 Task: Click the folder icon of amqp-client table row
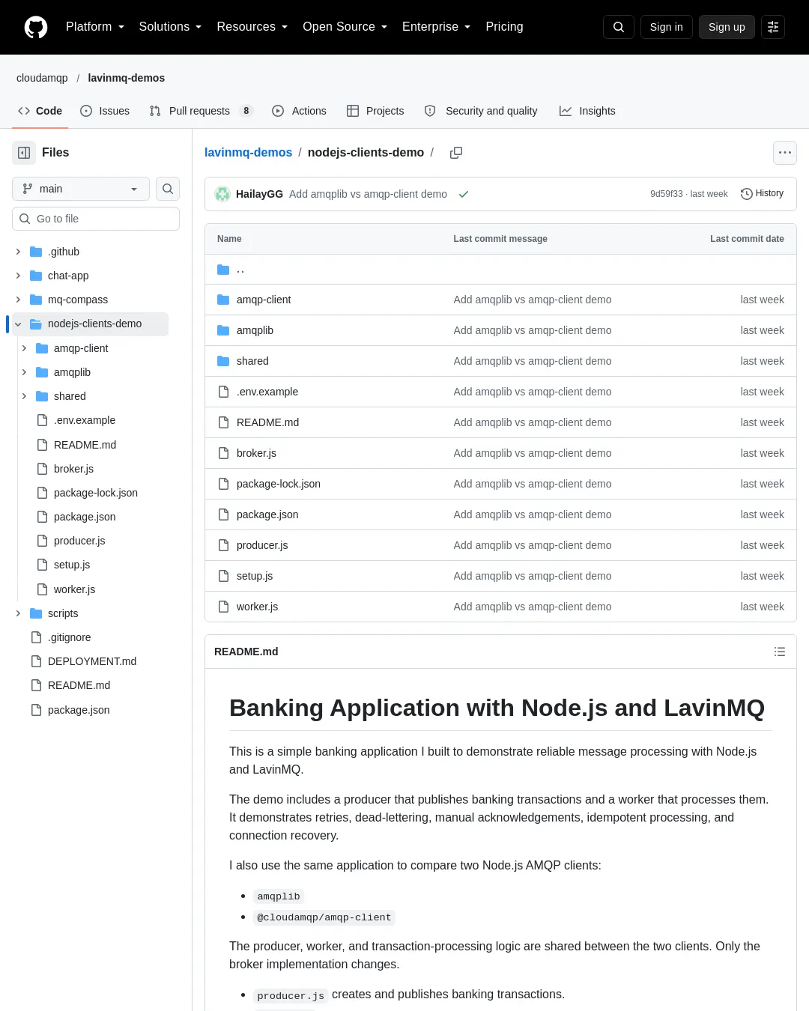point(223,300)
